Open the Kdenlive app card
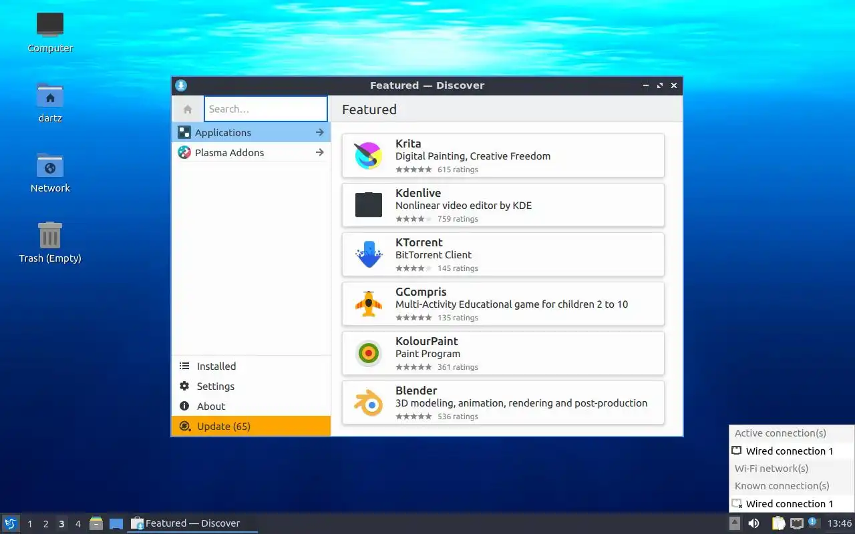Screen dimensions: 855x534 [x=503, y=205]
